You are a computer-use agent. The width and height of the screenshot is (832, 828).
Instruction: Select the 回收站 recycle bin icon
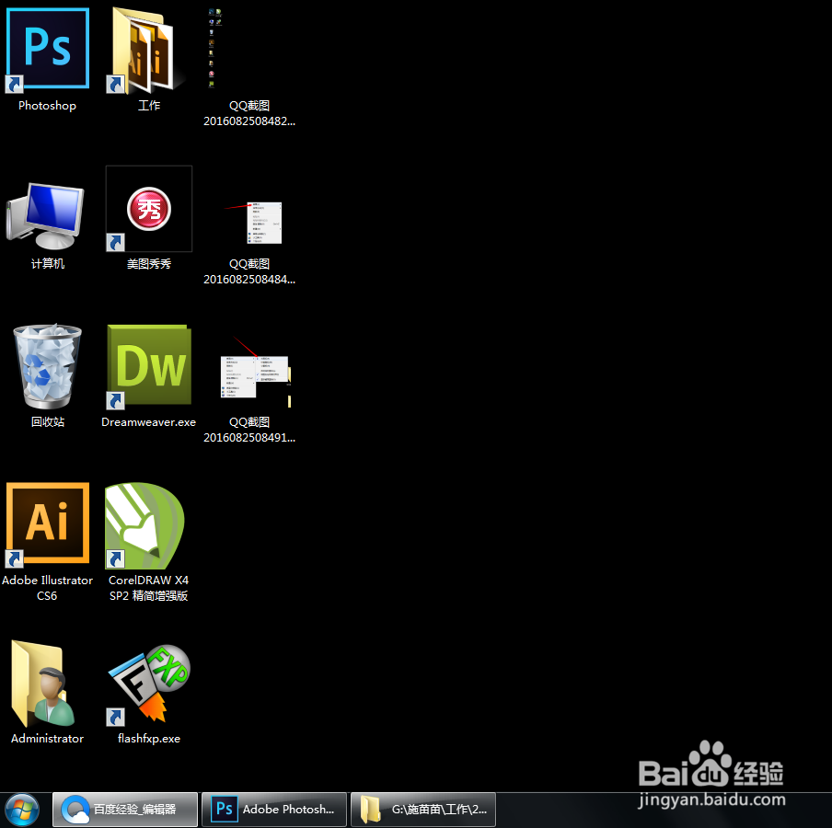[47, 366]
